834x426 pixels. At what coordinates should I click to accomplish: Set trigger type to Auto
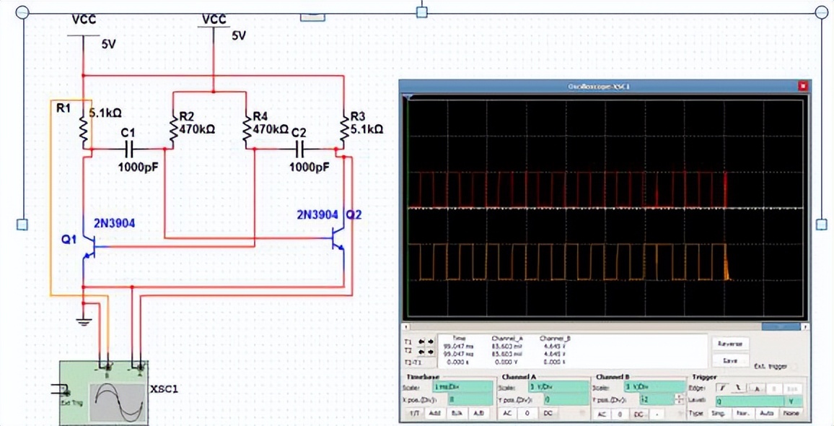click(766, 414)
